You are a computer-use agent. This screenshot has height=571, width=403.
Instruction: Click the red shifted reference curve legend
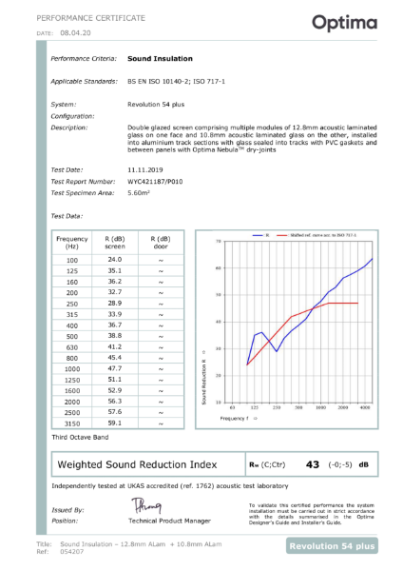(x=317, y=235)
